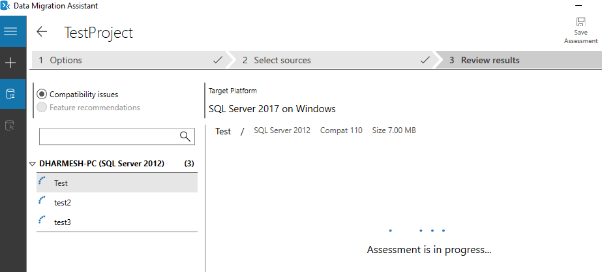Open the Review results step tab
602x272 pixels.
(490, 60)
